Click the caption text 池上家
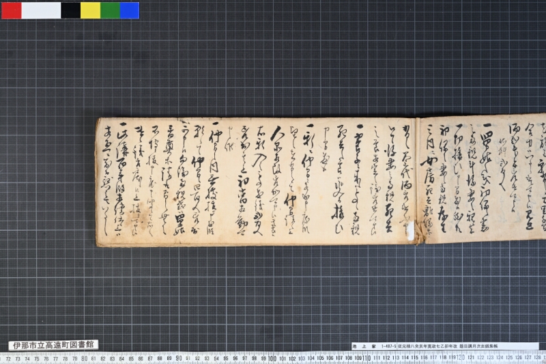Viewport: 546px width, 364px height. (364, 346)
